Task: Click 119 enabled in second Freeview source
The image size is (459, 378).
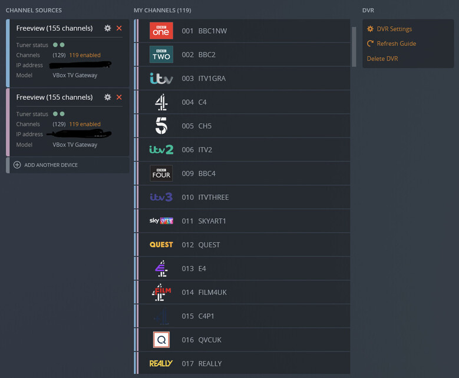Action: (x=85, y=124)
